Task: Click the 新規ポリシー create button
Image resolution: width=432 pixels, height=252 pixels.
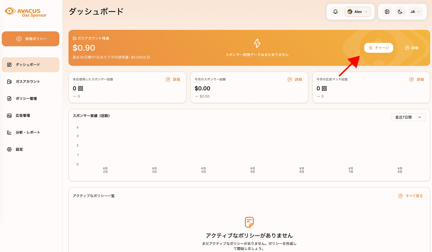Action: (x=31, y=39)
